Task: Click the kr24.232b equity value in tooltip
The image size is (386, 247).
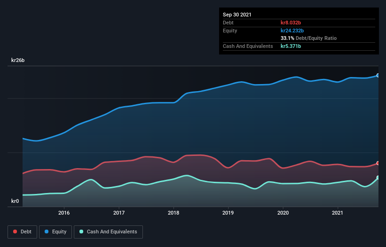Action: click(293, 31)
